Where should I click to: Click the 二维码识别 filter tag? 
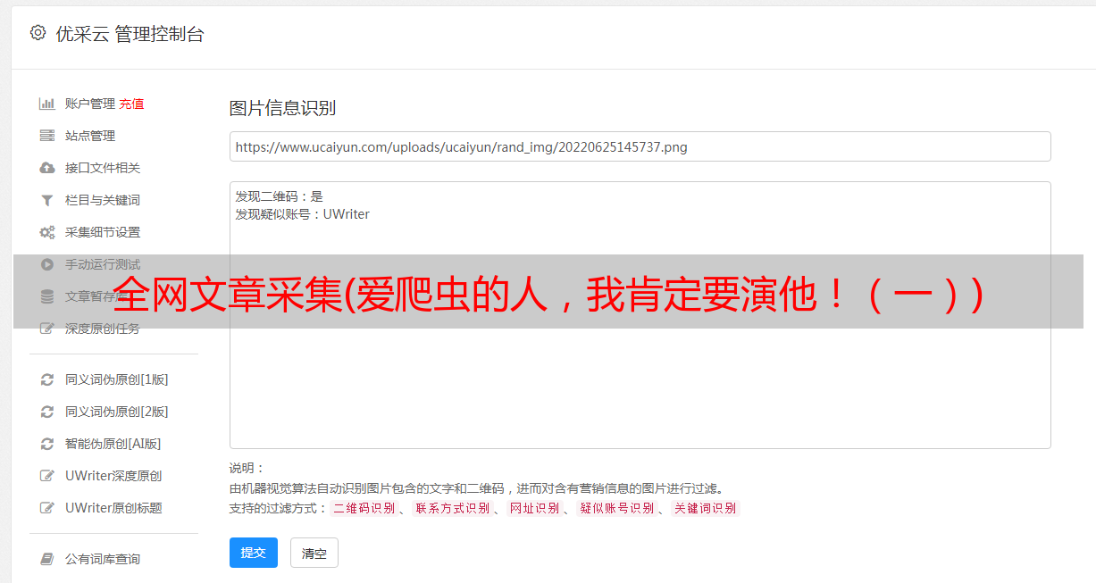pos(364,508)
